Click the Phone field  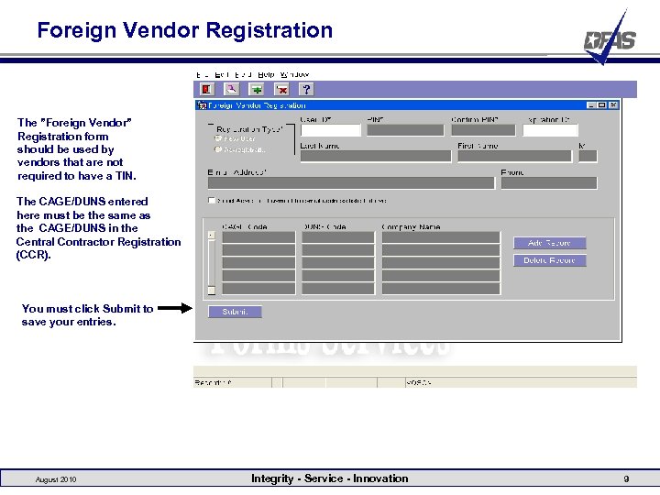pyautogui.click(x=549, y=182)
